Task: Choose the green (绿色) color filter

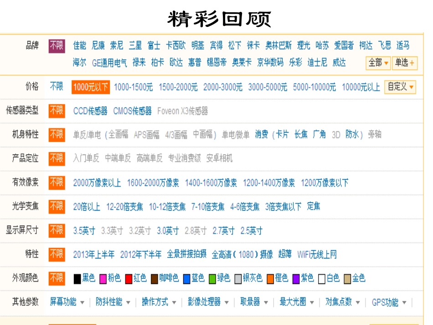Action: (x=219, y=279)
